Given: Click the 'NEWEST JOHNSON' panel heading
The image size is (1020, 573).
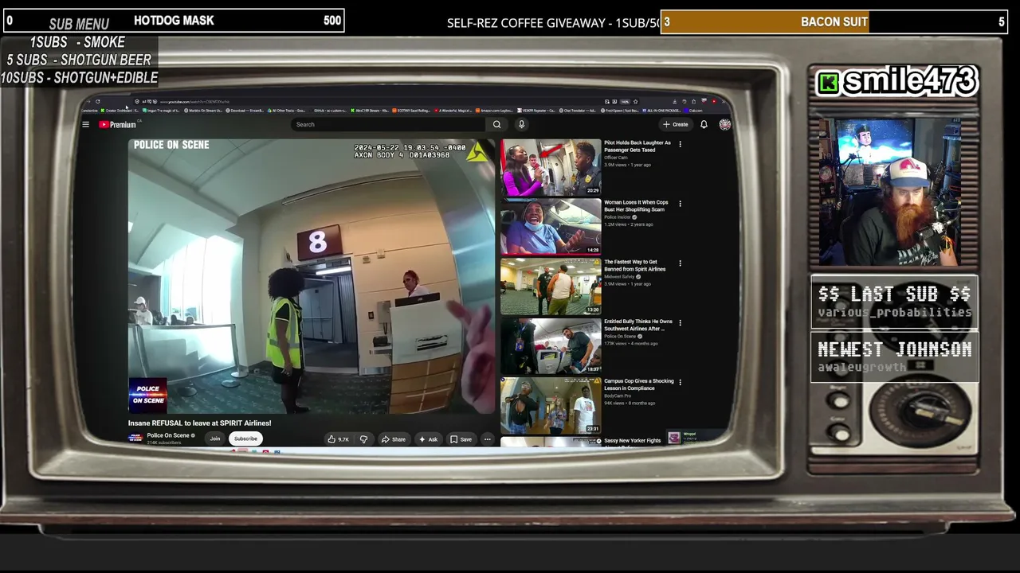Looking at the screenshot, I should tap(895, 349).
